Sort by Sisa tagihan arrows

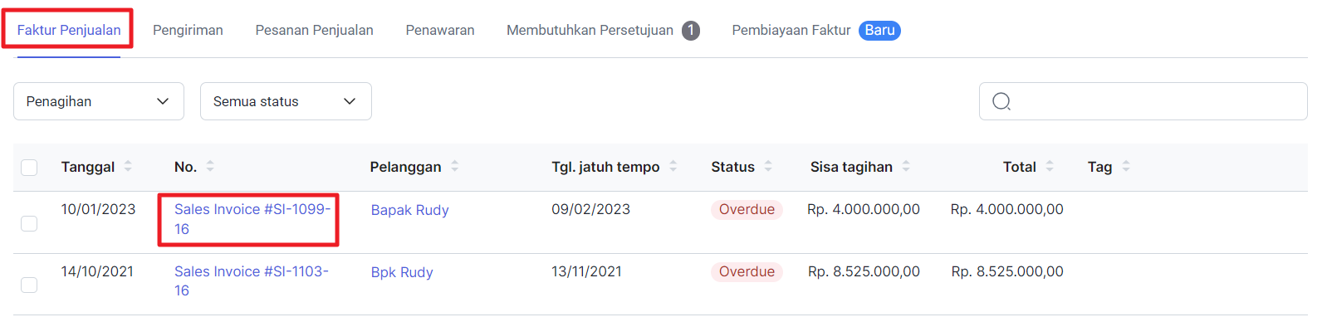pyautogui.click(x=906, y=167)
